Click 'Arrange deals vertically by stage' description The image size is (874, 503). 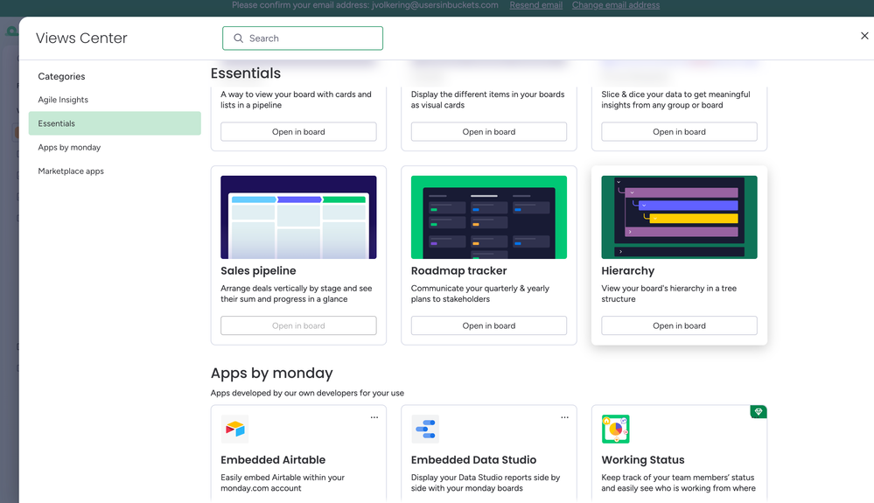pyautogui.click(x=296, y=294)
